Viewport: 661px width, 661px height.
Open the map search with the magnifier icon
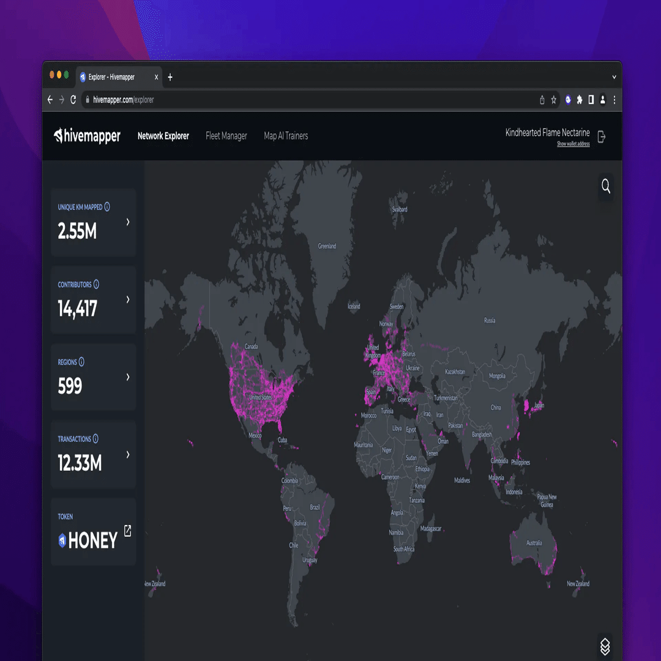(605, 187)
